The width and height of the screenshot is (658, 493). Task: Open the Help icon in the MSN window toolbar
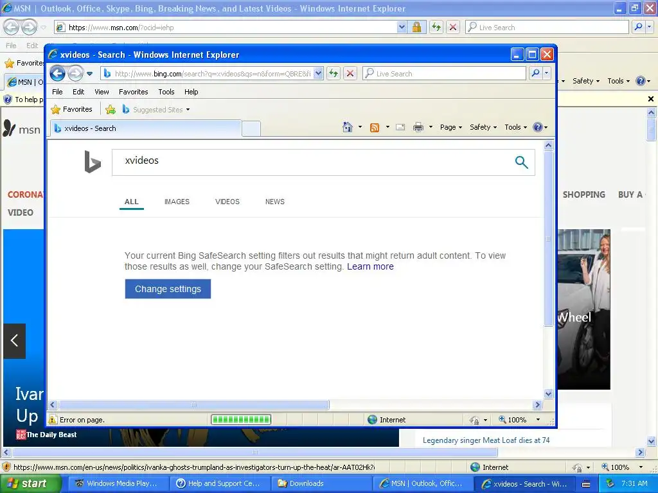tap(641, 81)
